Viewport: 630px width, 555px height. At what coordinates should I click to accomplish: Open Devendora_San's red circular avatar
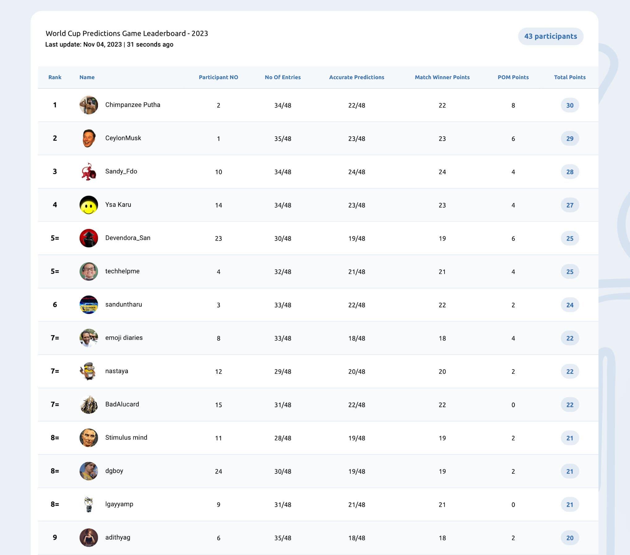pyautogui.click(x=89, y=238)
